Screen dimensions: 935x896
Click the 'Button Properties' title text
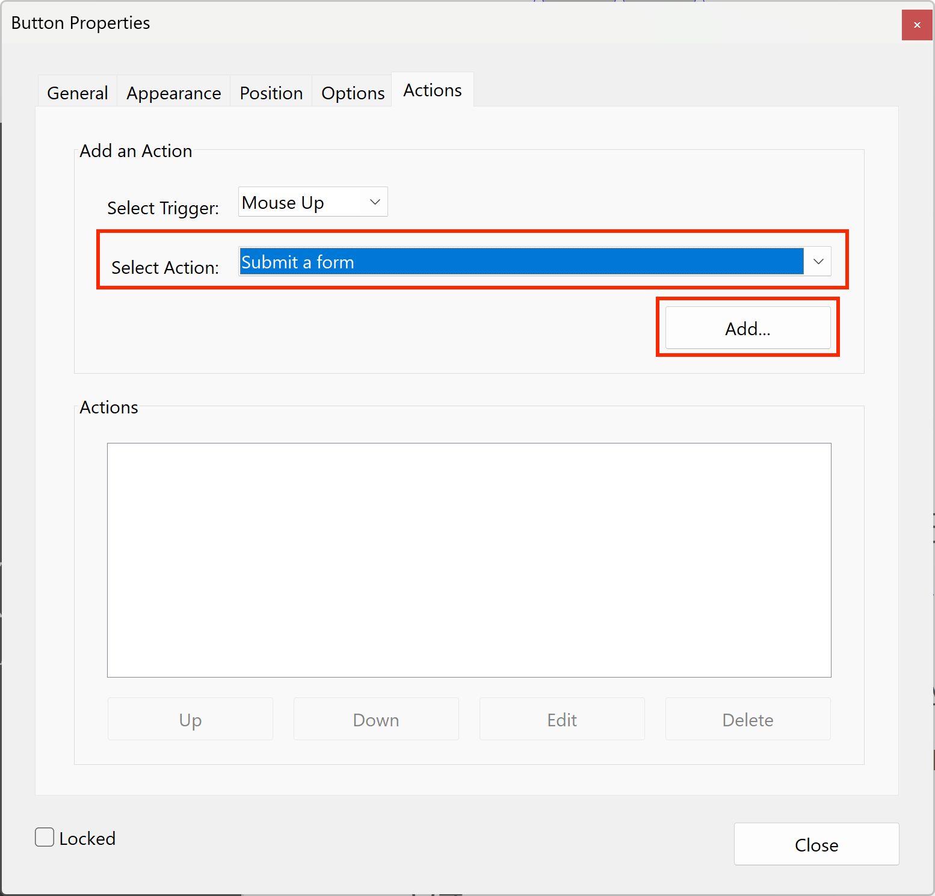[81, 23]
